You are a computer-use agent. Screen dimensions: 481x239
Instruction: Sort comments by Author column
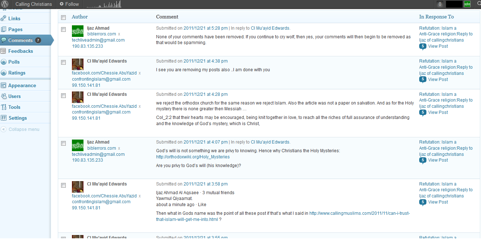tap(80, 17)
